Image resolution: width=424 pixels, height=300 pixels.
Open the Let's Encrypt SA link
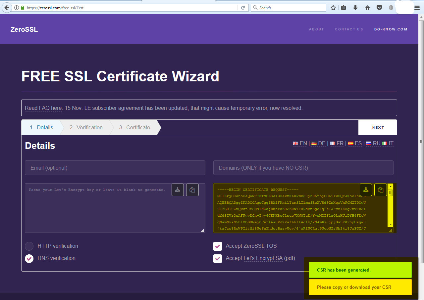pos(263,258)
